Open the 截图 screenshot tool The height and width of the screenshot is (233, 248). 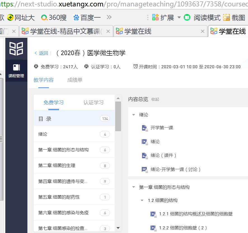pos(226,18)
